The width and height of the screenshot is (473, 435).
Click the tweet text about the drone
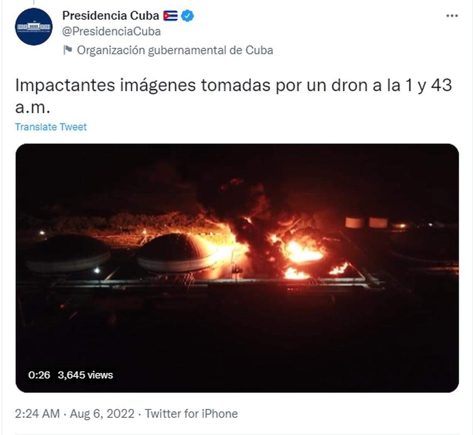coord(234,96)
